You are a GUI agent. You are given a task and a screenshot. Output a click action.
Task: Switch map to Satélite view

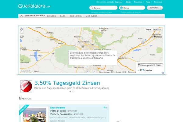pos(157,30)
